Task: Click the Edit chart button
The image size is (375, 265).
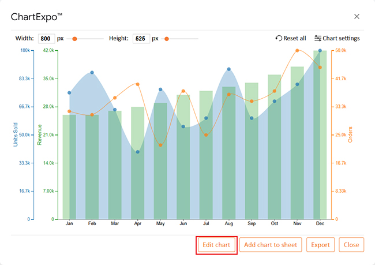Action: (x=216, y=245)
